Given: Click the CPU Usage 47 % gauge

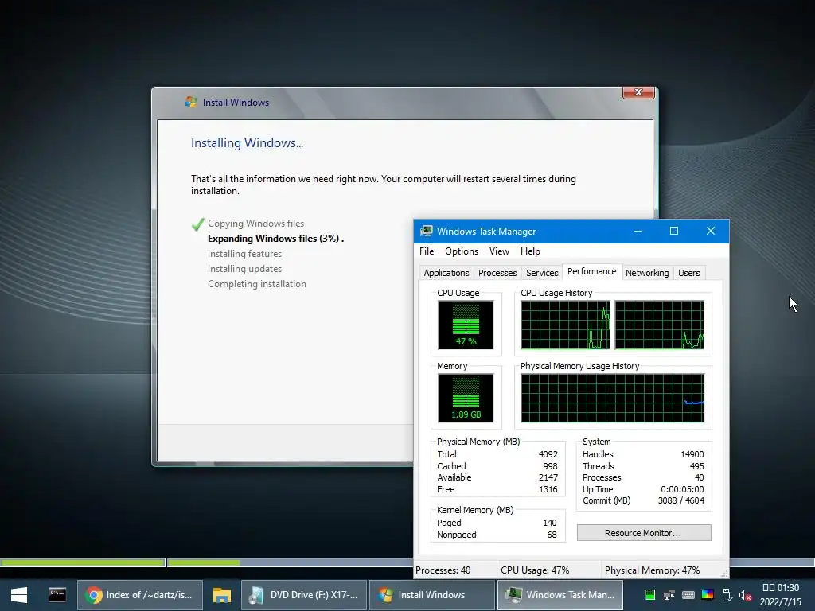Looking at the screenshot, I should click(466, 325).
